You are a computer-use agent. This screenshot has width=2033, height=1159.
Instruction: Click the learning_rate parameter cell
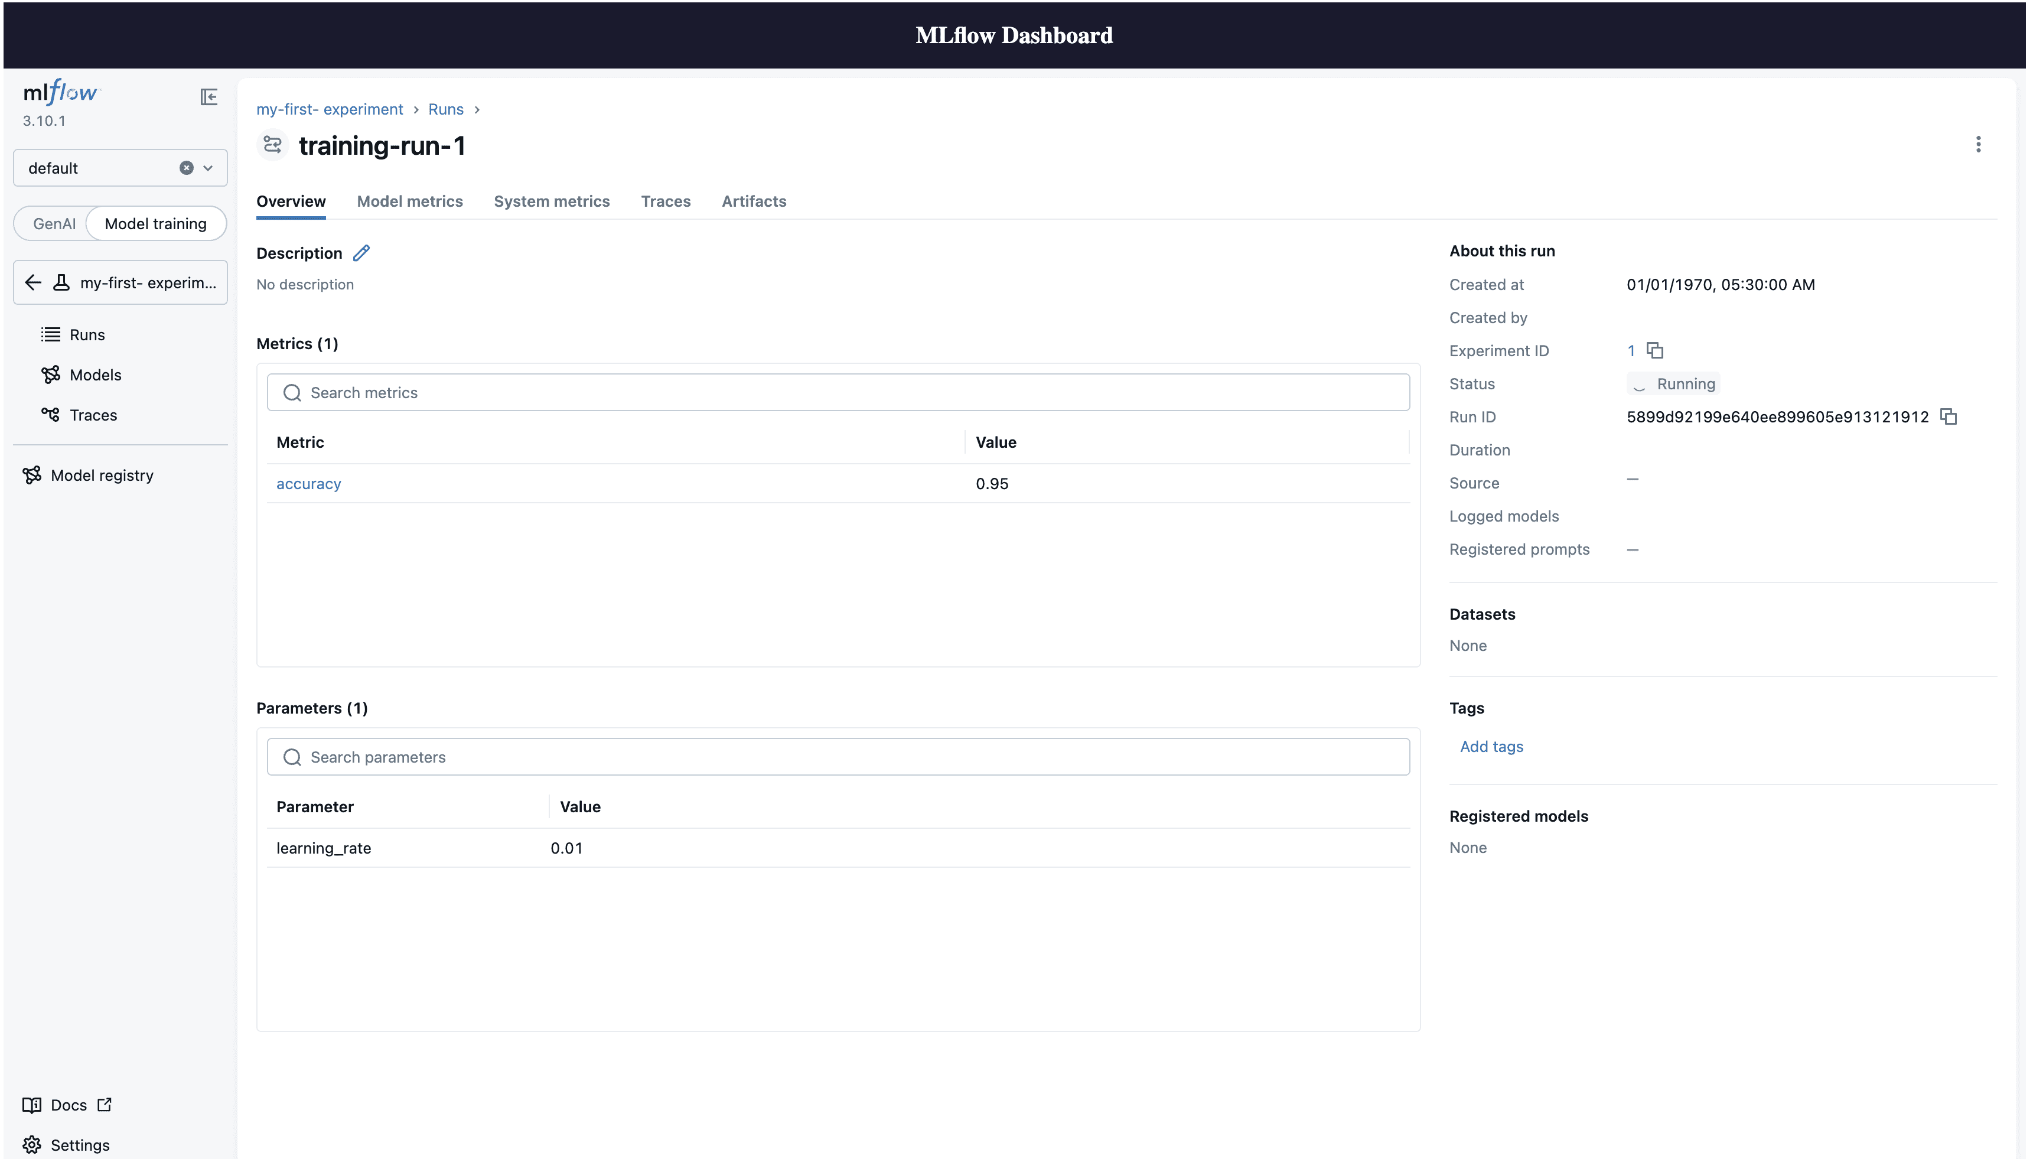(324, 848)
